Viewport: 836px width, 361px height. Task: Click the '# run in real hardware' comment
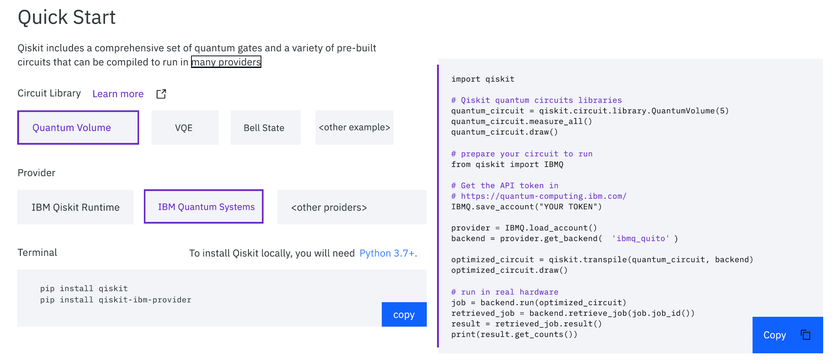(x=505, y=292)
